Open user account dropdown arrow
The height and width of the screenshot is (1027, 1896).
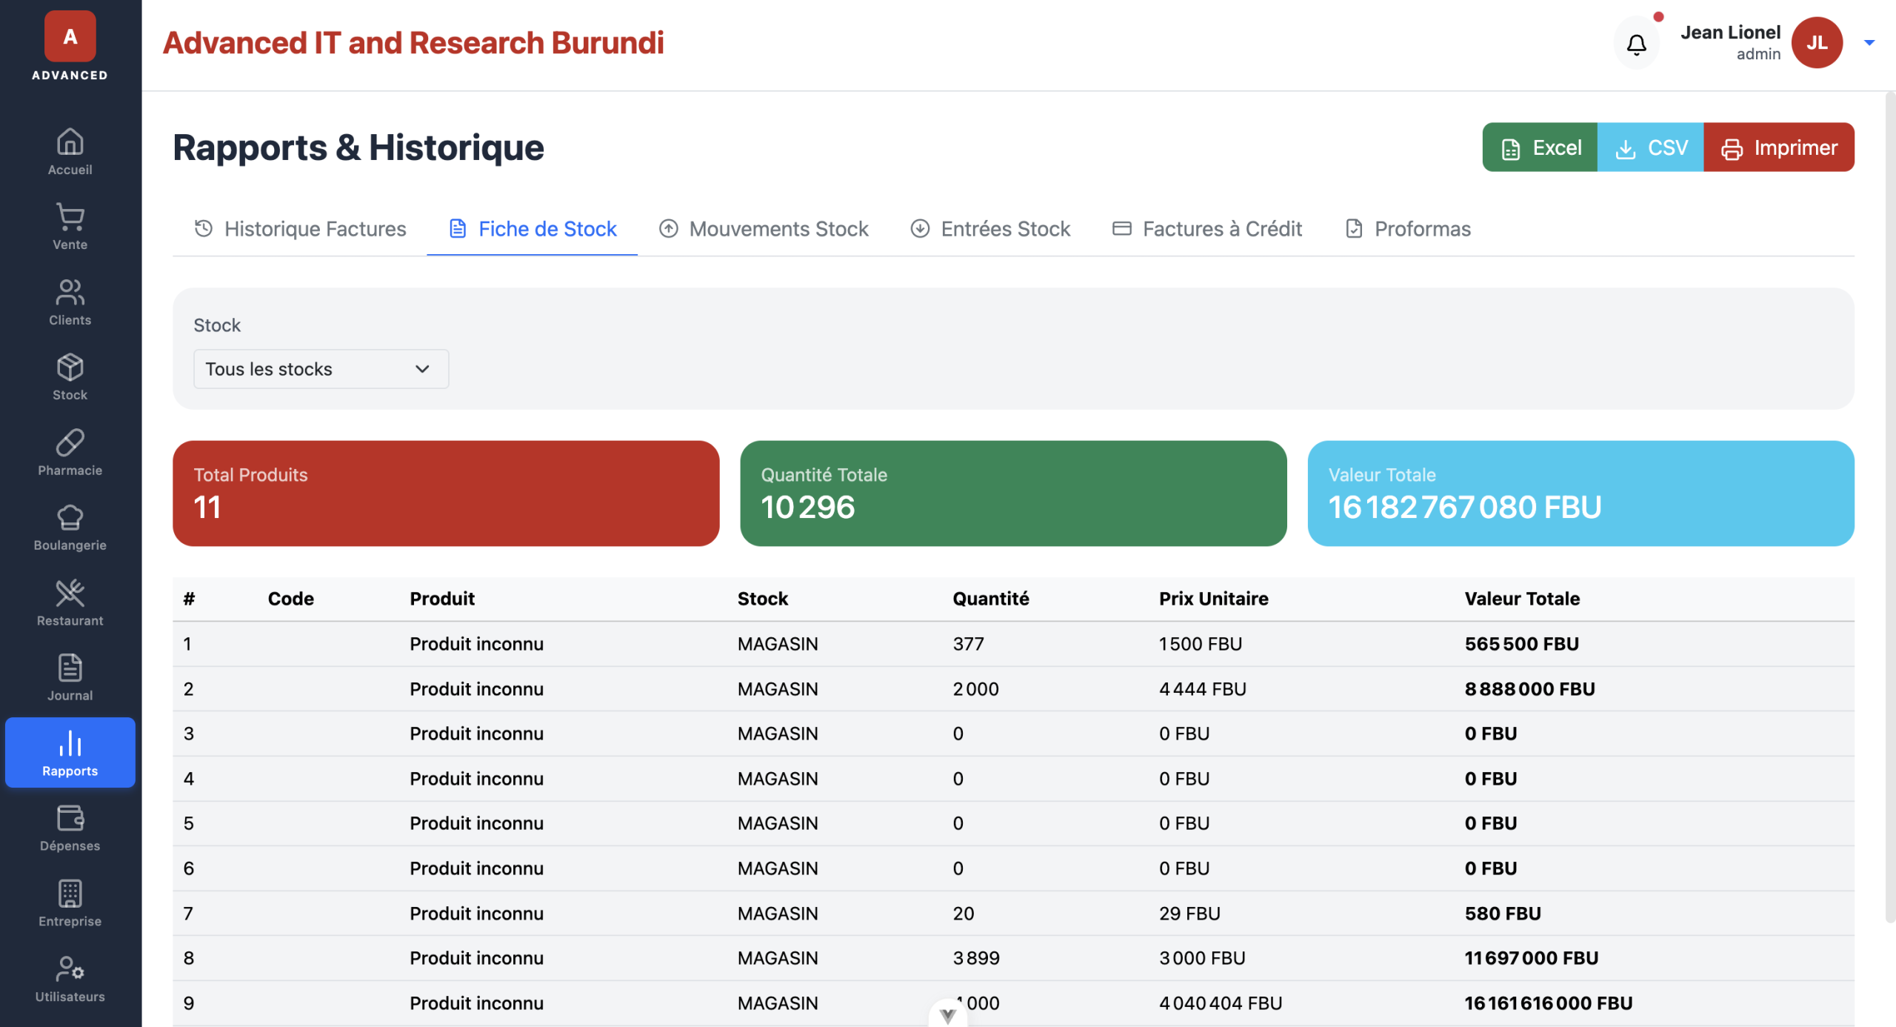click(x=1869, y=43)
